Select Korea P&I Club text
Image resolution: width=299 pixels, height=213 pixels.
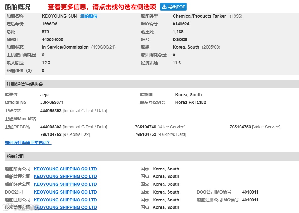point(191,103)
